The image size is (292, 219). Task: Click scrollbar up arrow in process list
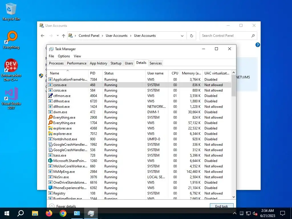click(234, 72)
